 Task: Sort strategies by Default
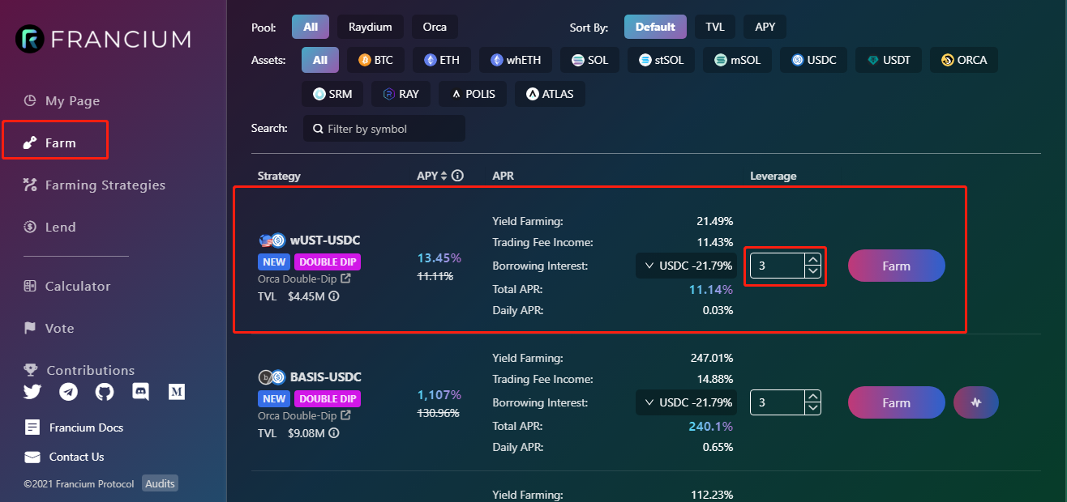(655, 27)
